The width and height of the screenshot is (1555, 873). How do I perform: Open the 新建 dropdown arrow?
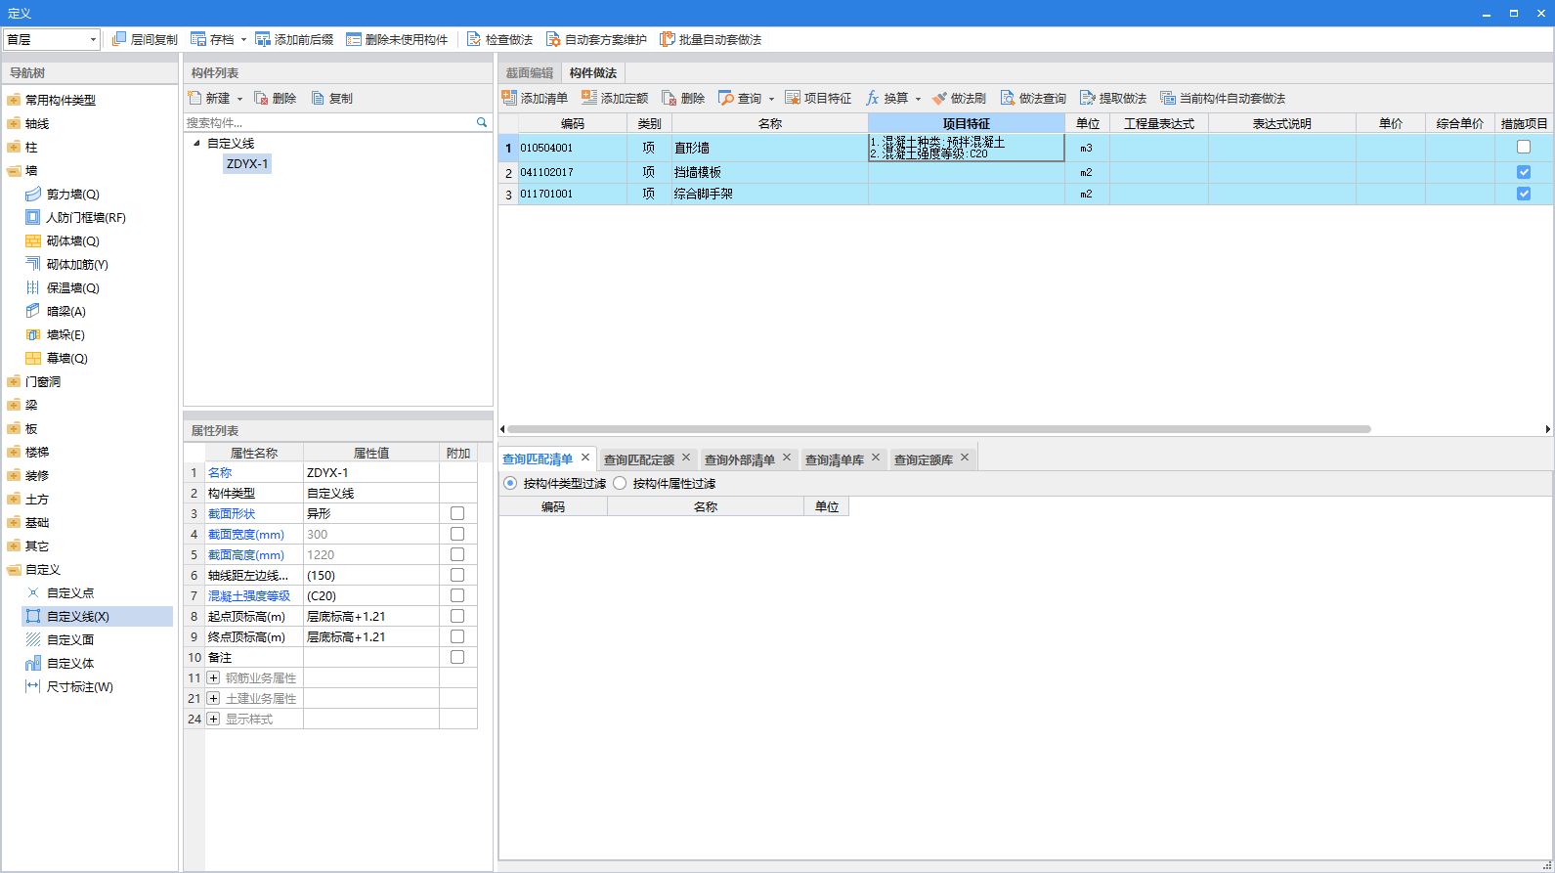click(x=239, y=99)
